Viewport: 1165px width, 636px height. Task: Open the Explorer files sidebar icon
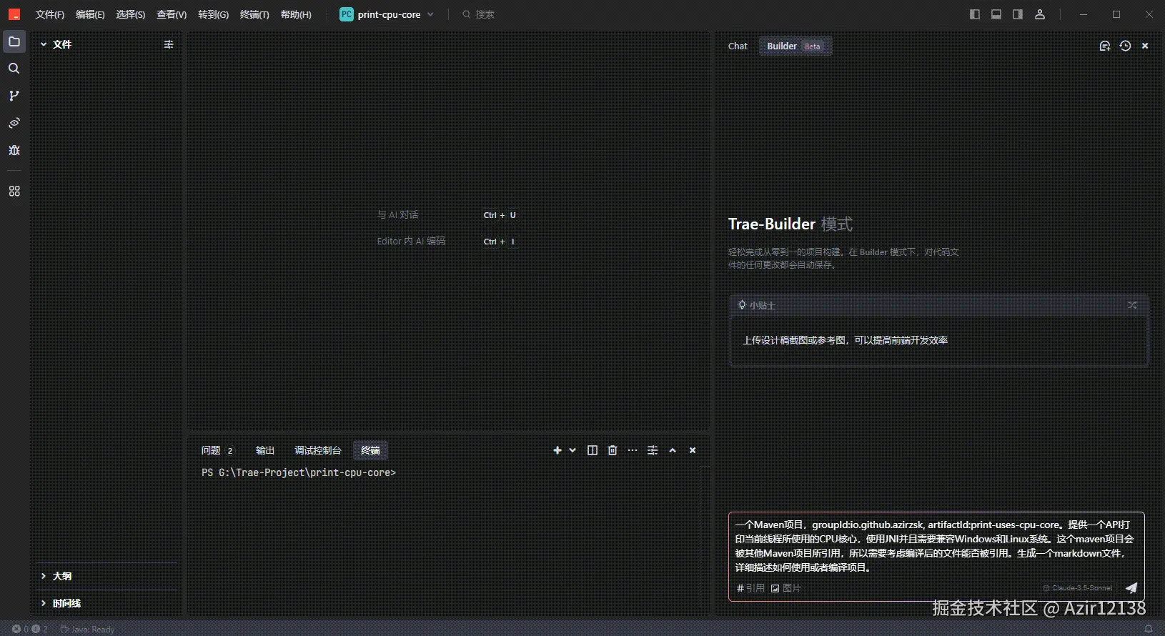coord(14,41)
